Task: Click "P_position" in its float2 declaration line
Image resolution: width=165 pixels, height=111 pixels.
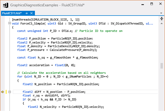Action: pyautogui.click(x=38, y=38)
